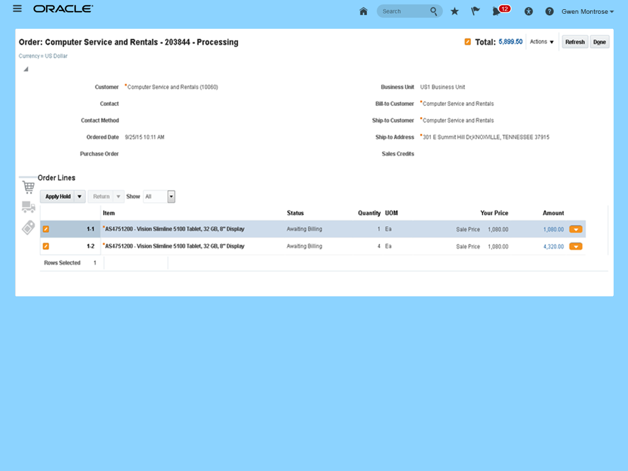Click the Return button

pyautogui.click(x=101, y=196)
